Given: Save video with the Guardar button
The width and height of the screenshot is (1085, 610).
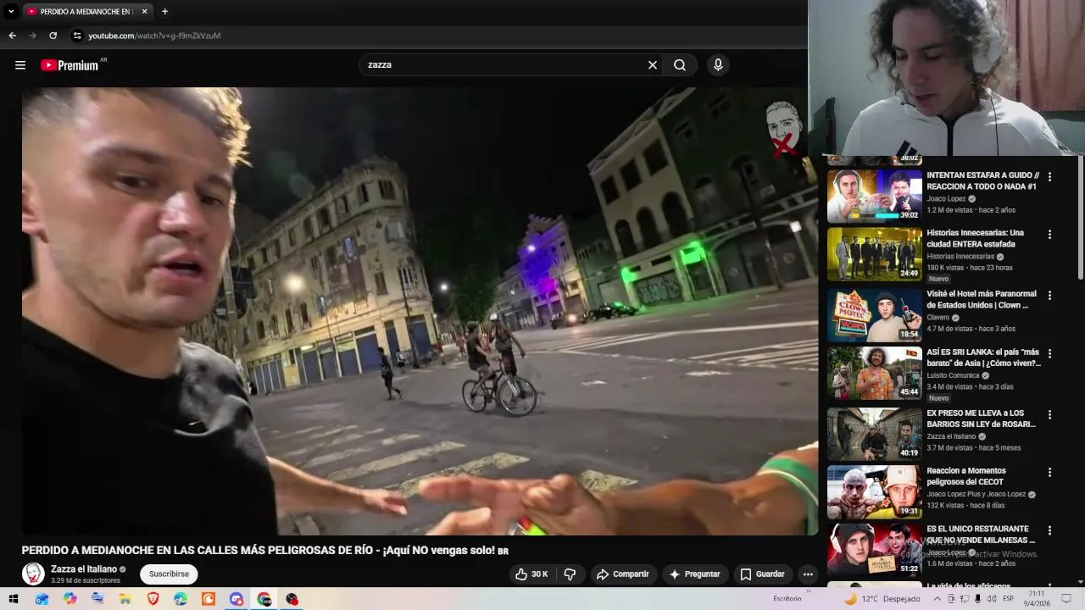Looking at the screenshot, I should click(762, 574).
